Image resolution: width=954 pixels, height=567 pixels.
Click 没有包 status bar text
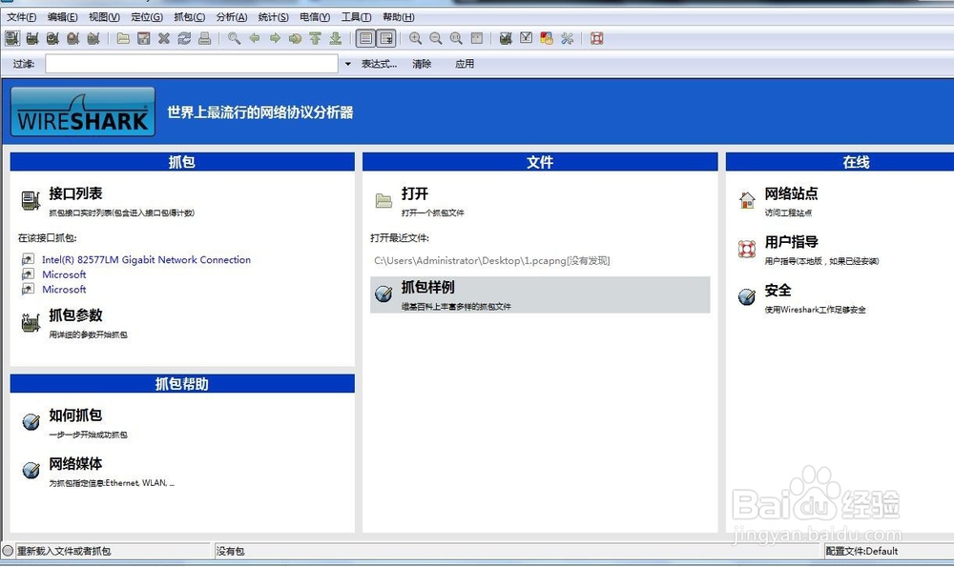pos(230,551)
